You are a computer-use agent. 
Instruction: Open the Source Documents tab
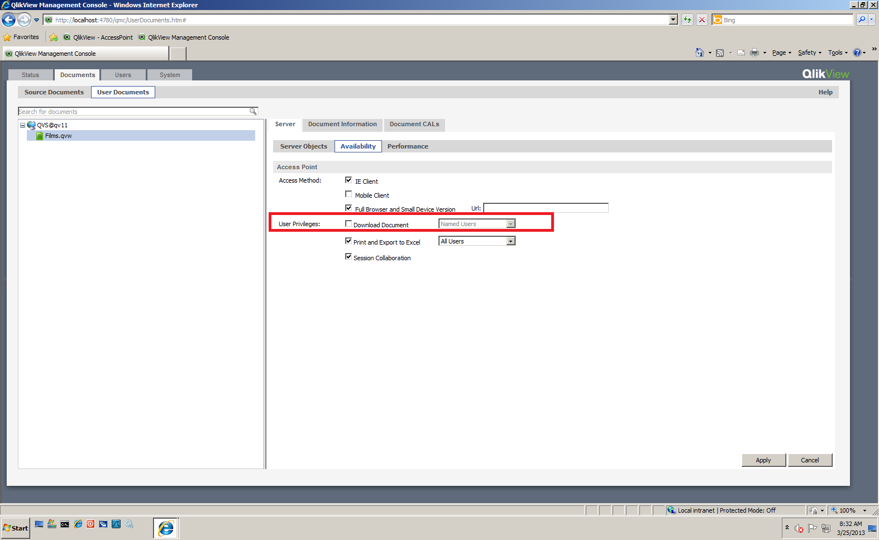tap(54, 92)
